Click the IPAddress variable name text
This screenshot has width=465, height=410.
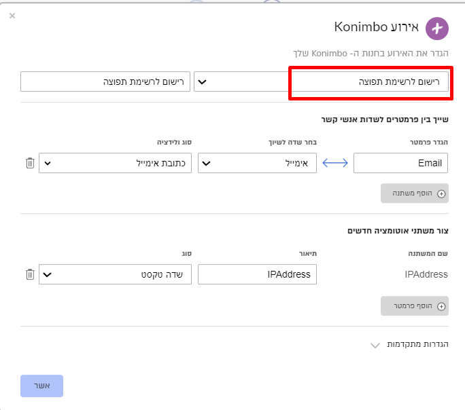(426, 274)
